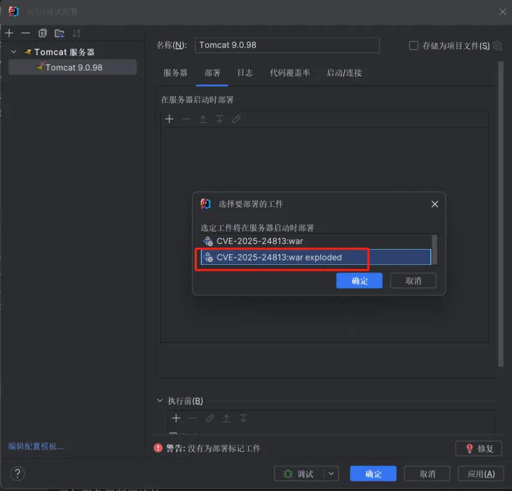
Task: Move before-launch task down icon
Action: pos(243,418)
